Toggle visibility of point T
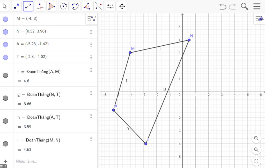 point(6,57)
